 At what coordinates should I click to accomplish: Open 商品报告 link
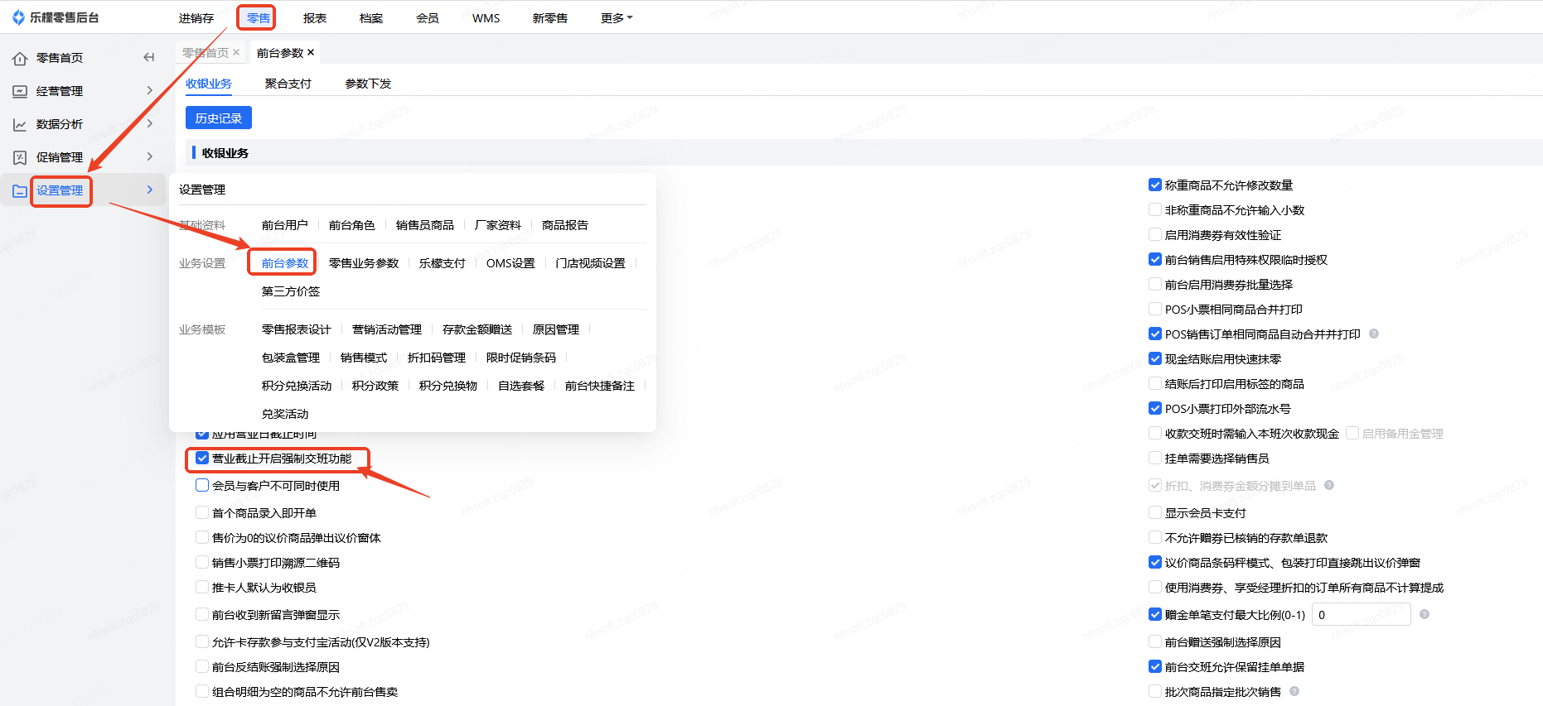tap(565, 225)
